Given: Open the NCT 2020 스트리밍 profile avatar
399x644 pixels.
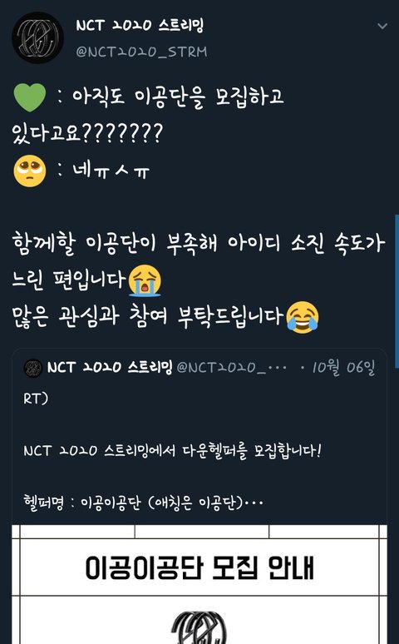Looking at the screenshot, I should [x=37, y=37].
